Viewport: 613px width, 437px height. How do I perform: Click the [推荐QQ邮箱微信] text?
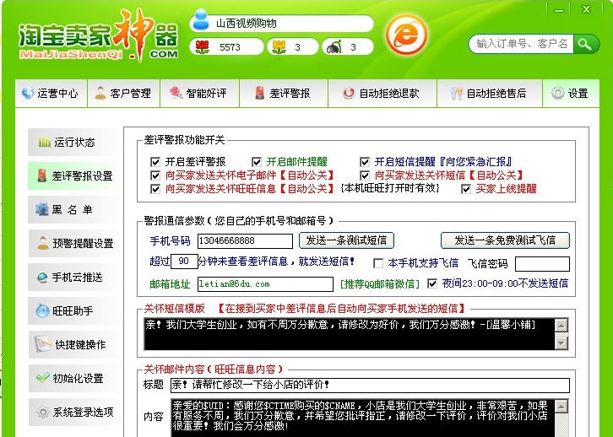click(380, 284)
